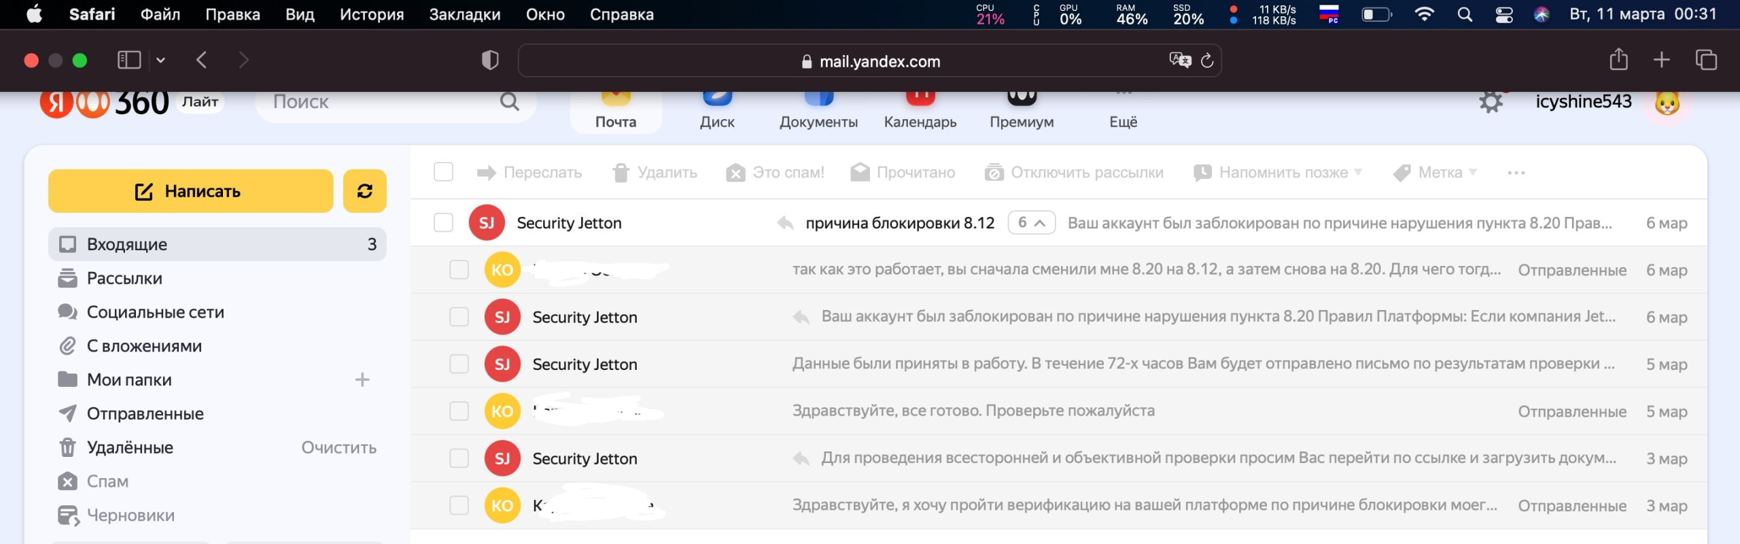The height and width of the screenshot is (544, 1740).
Task: Open the Справка menu
Action: pyautogui.click(x=622, y=14)
